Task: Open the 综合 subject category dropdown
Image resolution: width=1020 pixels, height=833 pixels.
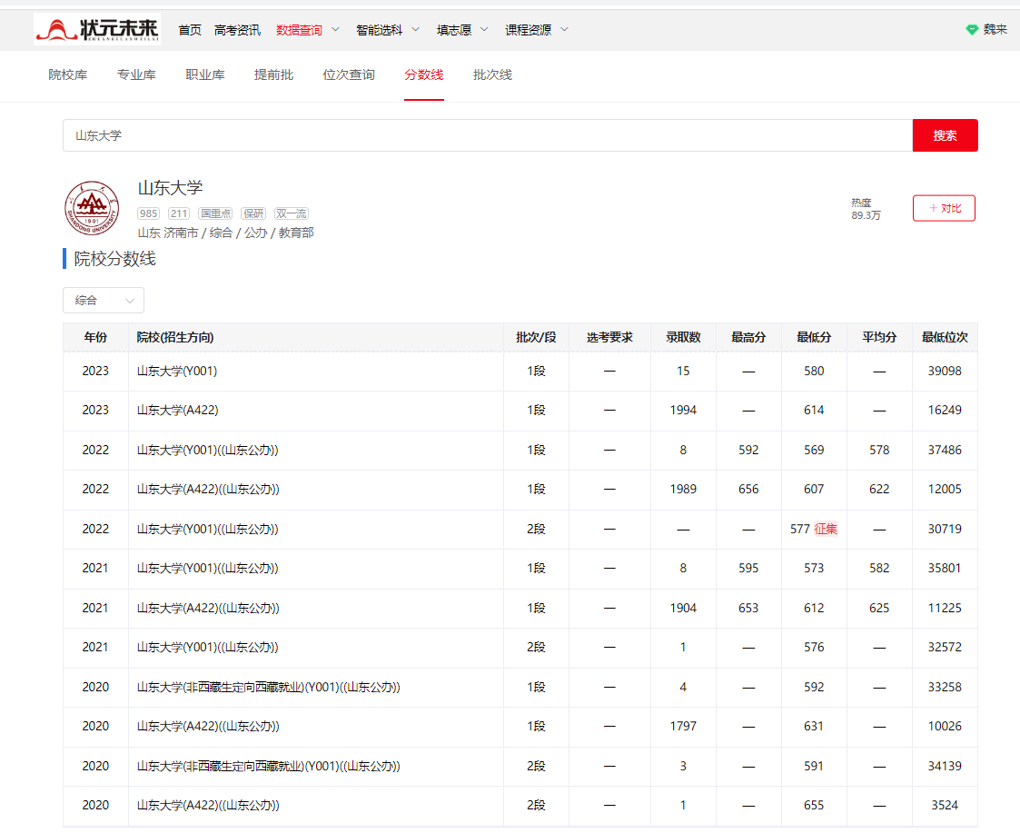Action: point(104,300)
